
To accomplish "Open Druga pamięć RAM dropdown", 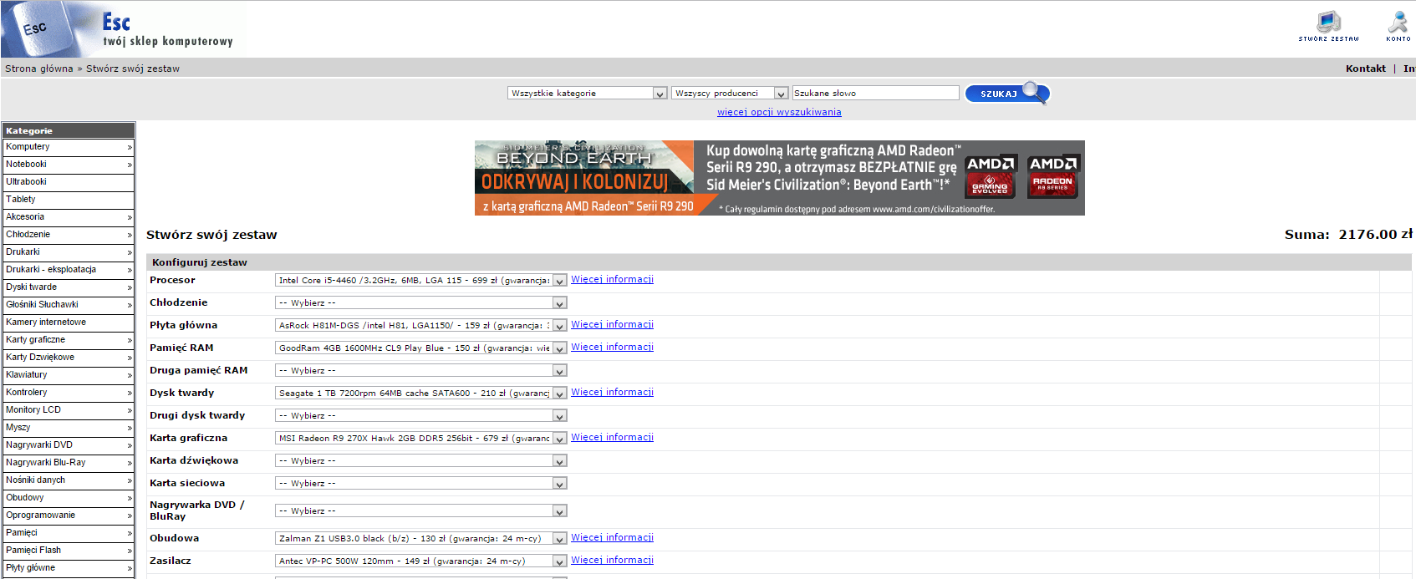I will click(x=421, y=370).
